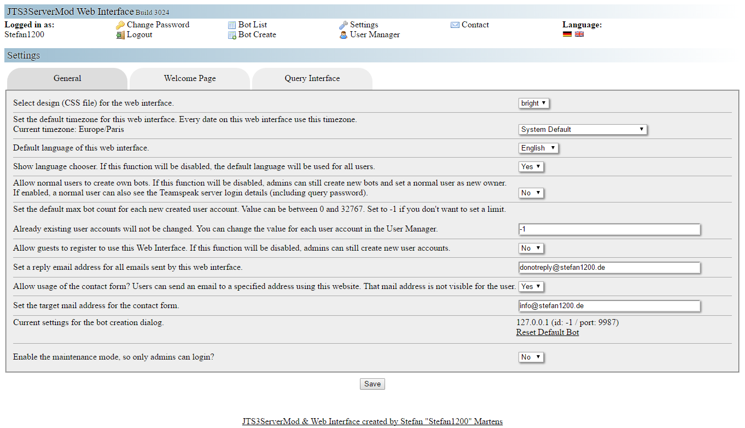Switch language with the British flag
The image size is (745, 428).
click(579, 34)
